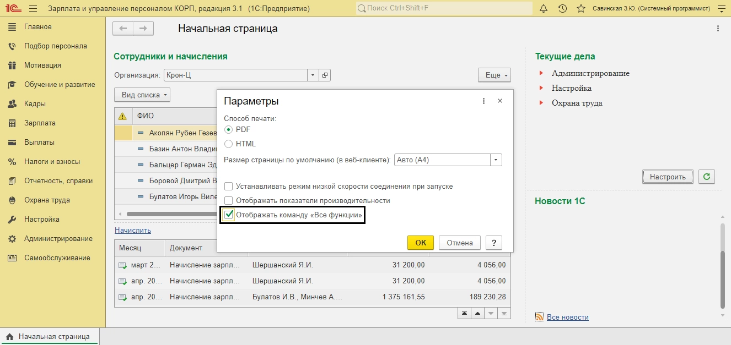Open the history clock icon
Screen dimensions: 731x345
coord(562,9)
